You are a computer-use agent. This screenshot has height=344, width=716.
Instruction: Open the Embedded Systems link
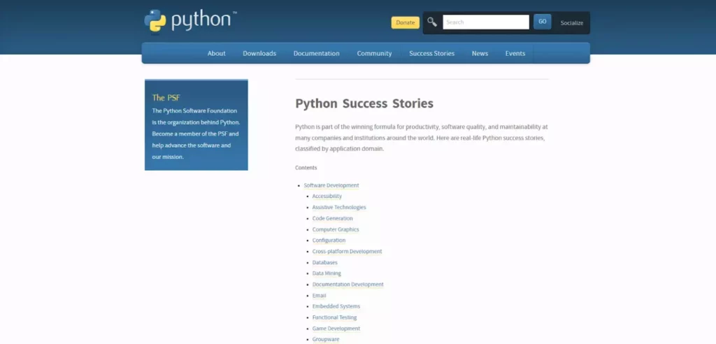click(x=336, y=306)
